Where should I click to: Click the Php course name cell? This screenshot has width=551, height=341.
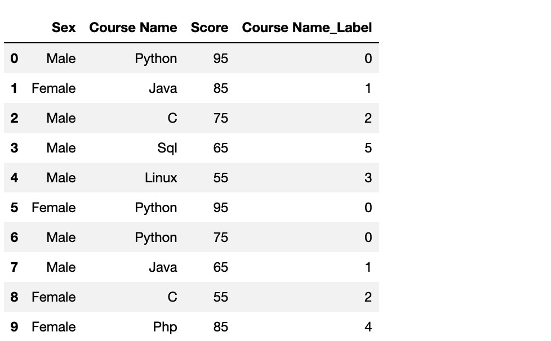(165, 327)
